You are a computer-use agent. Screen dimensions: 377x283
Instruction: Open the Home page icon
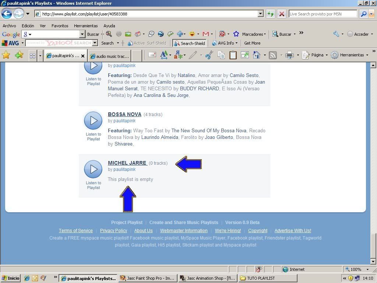tap(257, 55)
